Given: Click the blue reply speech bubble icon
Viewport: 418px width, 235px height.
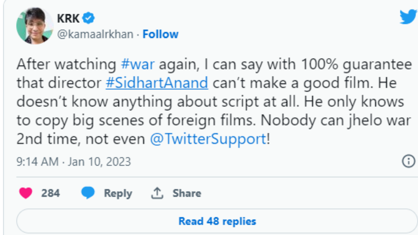Looking at the screenshot, I should 88,193.
